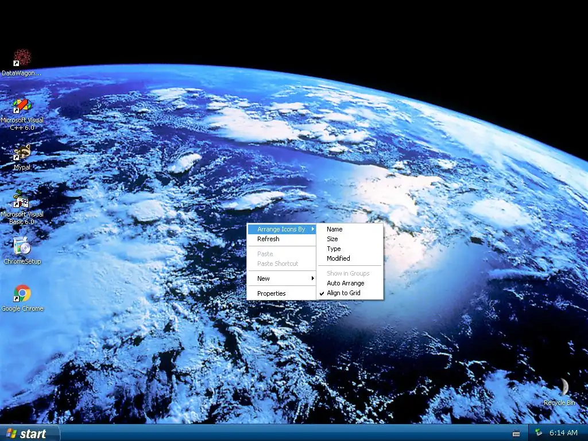The height and width of the screenshot is (441, 588).
Task: Arrange icons by Size
Action: pyautogui.click(x=350, y=239)
